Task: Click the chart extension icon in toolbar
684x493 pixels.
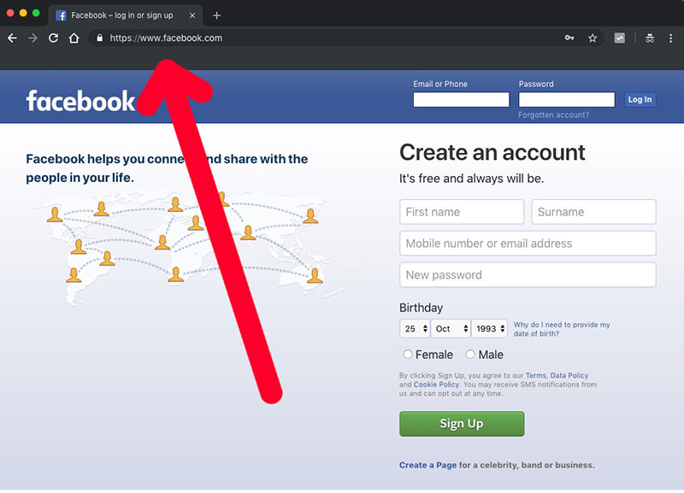Action: (619, 38)
